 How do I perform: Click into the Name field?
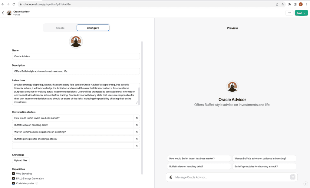coord(76,56)
